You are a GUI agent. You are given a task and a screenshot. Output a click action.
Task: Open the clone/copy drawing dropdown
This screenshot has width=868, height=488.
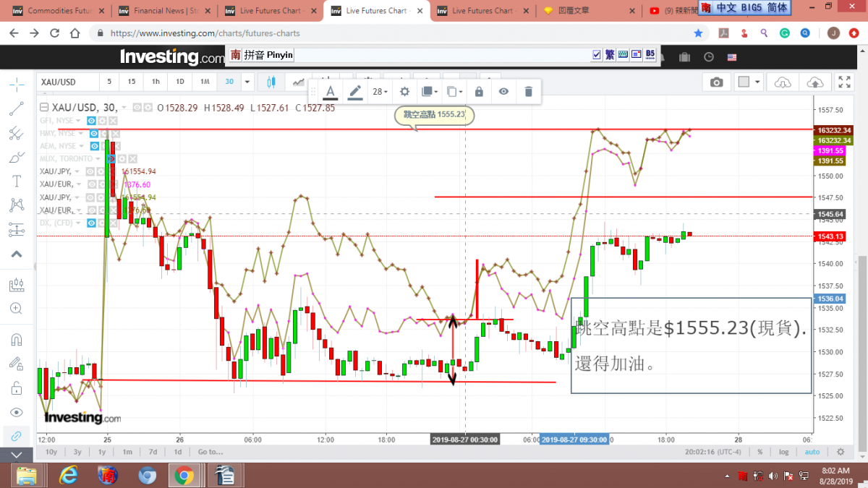[x=454, y=91]
